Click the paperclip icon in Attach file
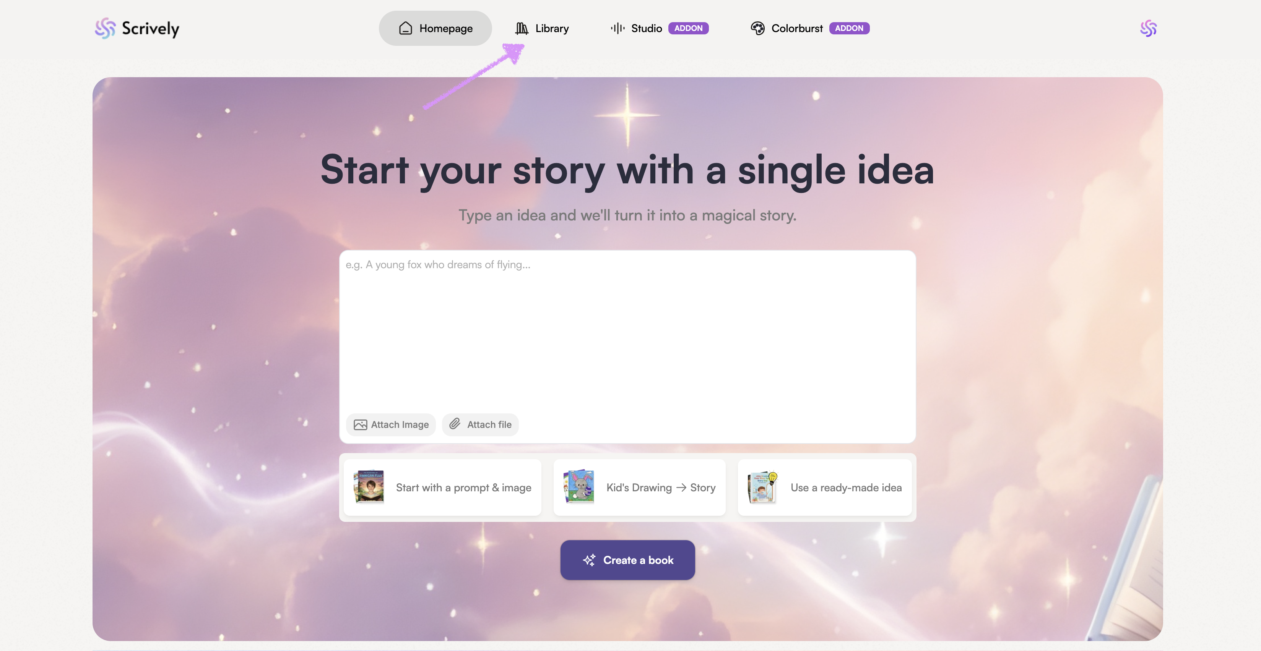 pyautogui.click(x=455, y=424)
